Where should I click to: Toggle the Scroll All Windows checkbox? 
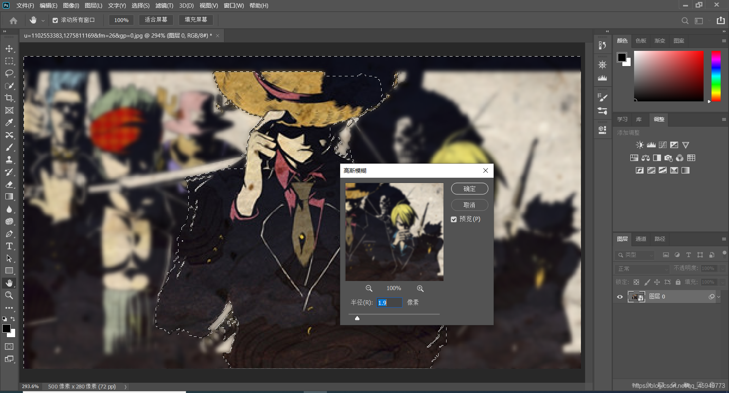55,20
